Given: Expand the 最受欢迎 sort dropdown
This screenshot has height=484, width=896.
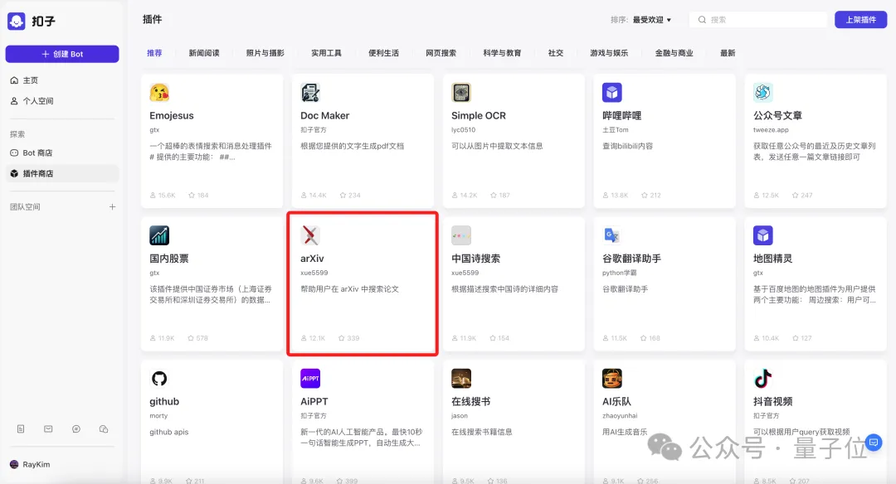Looking at the screenshot, I should point(652,20).
